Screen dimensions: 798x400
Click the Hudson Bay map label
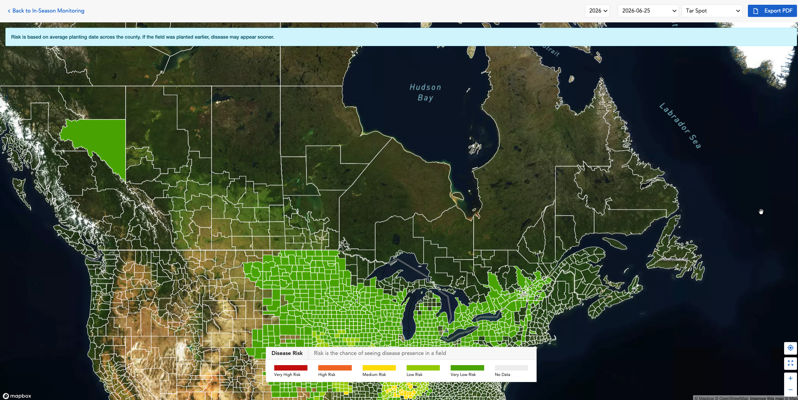(x=425, y=92)
